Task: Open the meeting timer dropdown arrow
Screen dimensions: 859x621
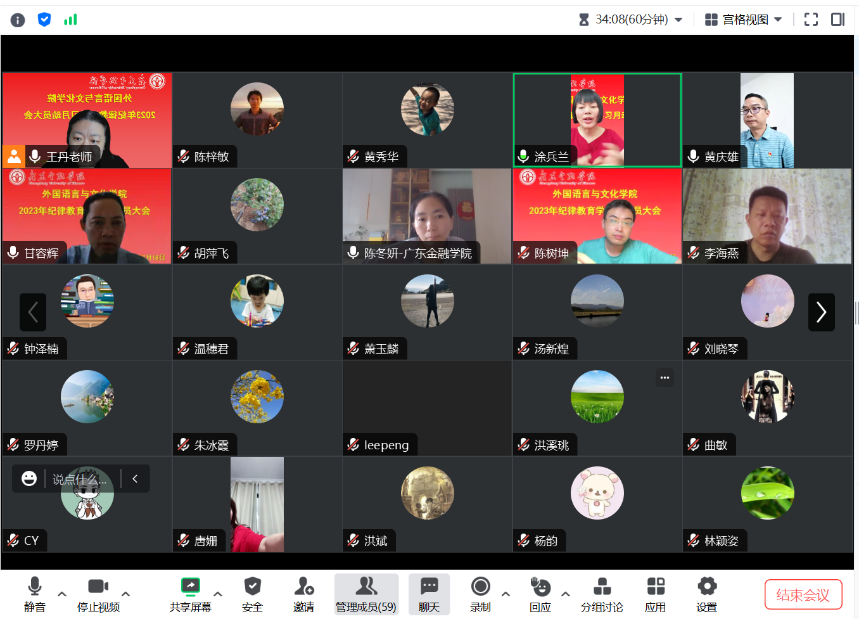Action: 678,20
